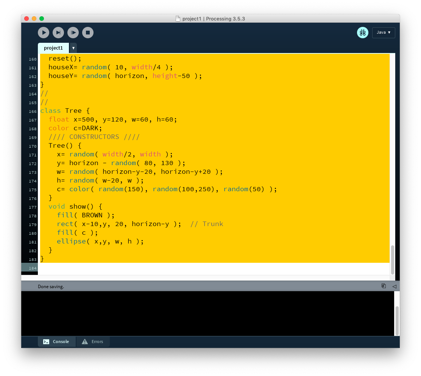Click the console scrollbar thumb
This screenshot has height=376, width=421.
[397, 320]
